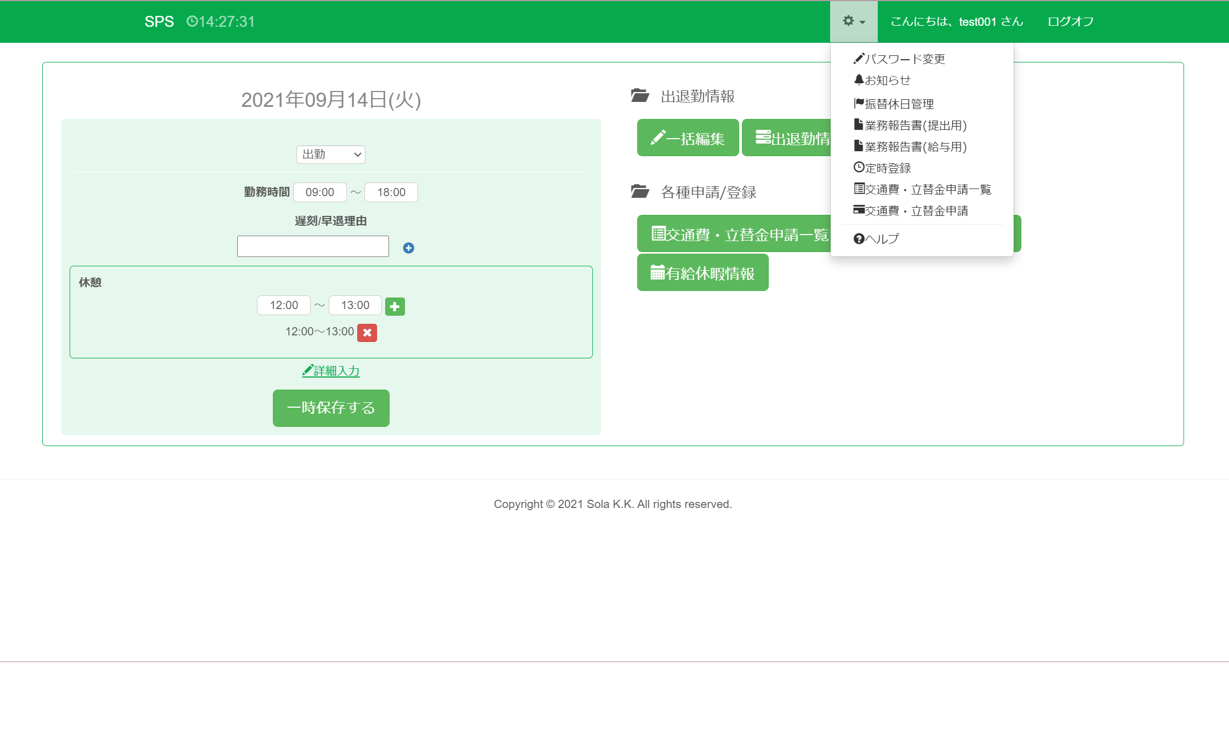
Task: Add break time with green plus button
Action: pyautogui.click(x=395, y=306)
